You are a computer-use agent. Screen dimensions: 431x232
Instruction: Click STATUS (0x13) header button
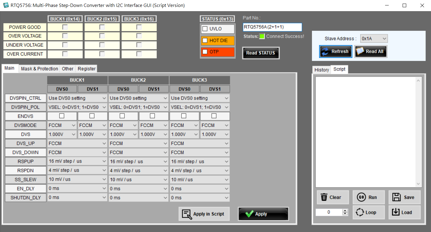pos(217,19)
